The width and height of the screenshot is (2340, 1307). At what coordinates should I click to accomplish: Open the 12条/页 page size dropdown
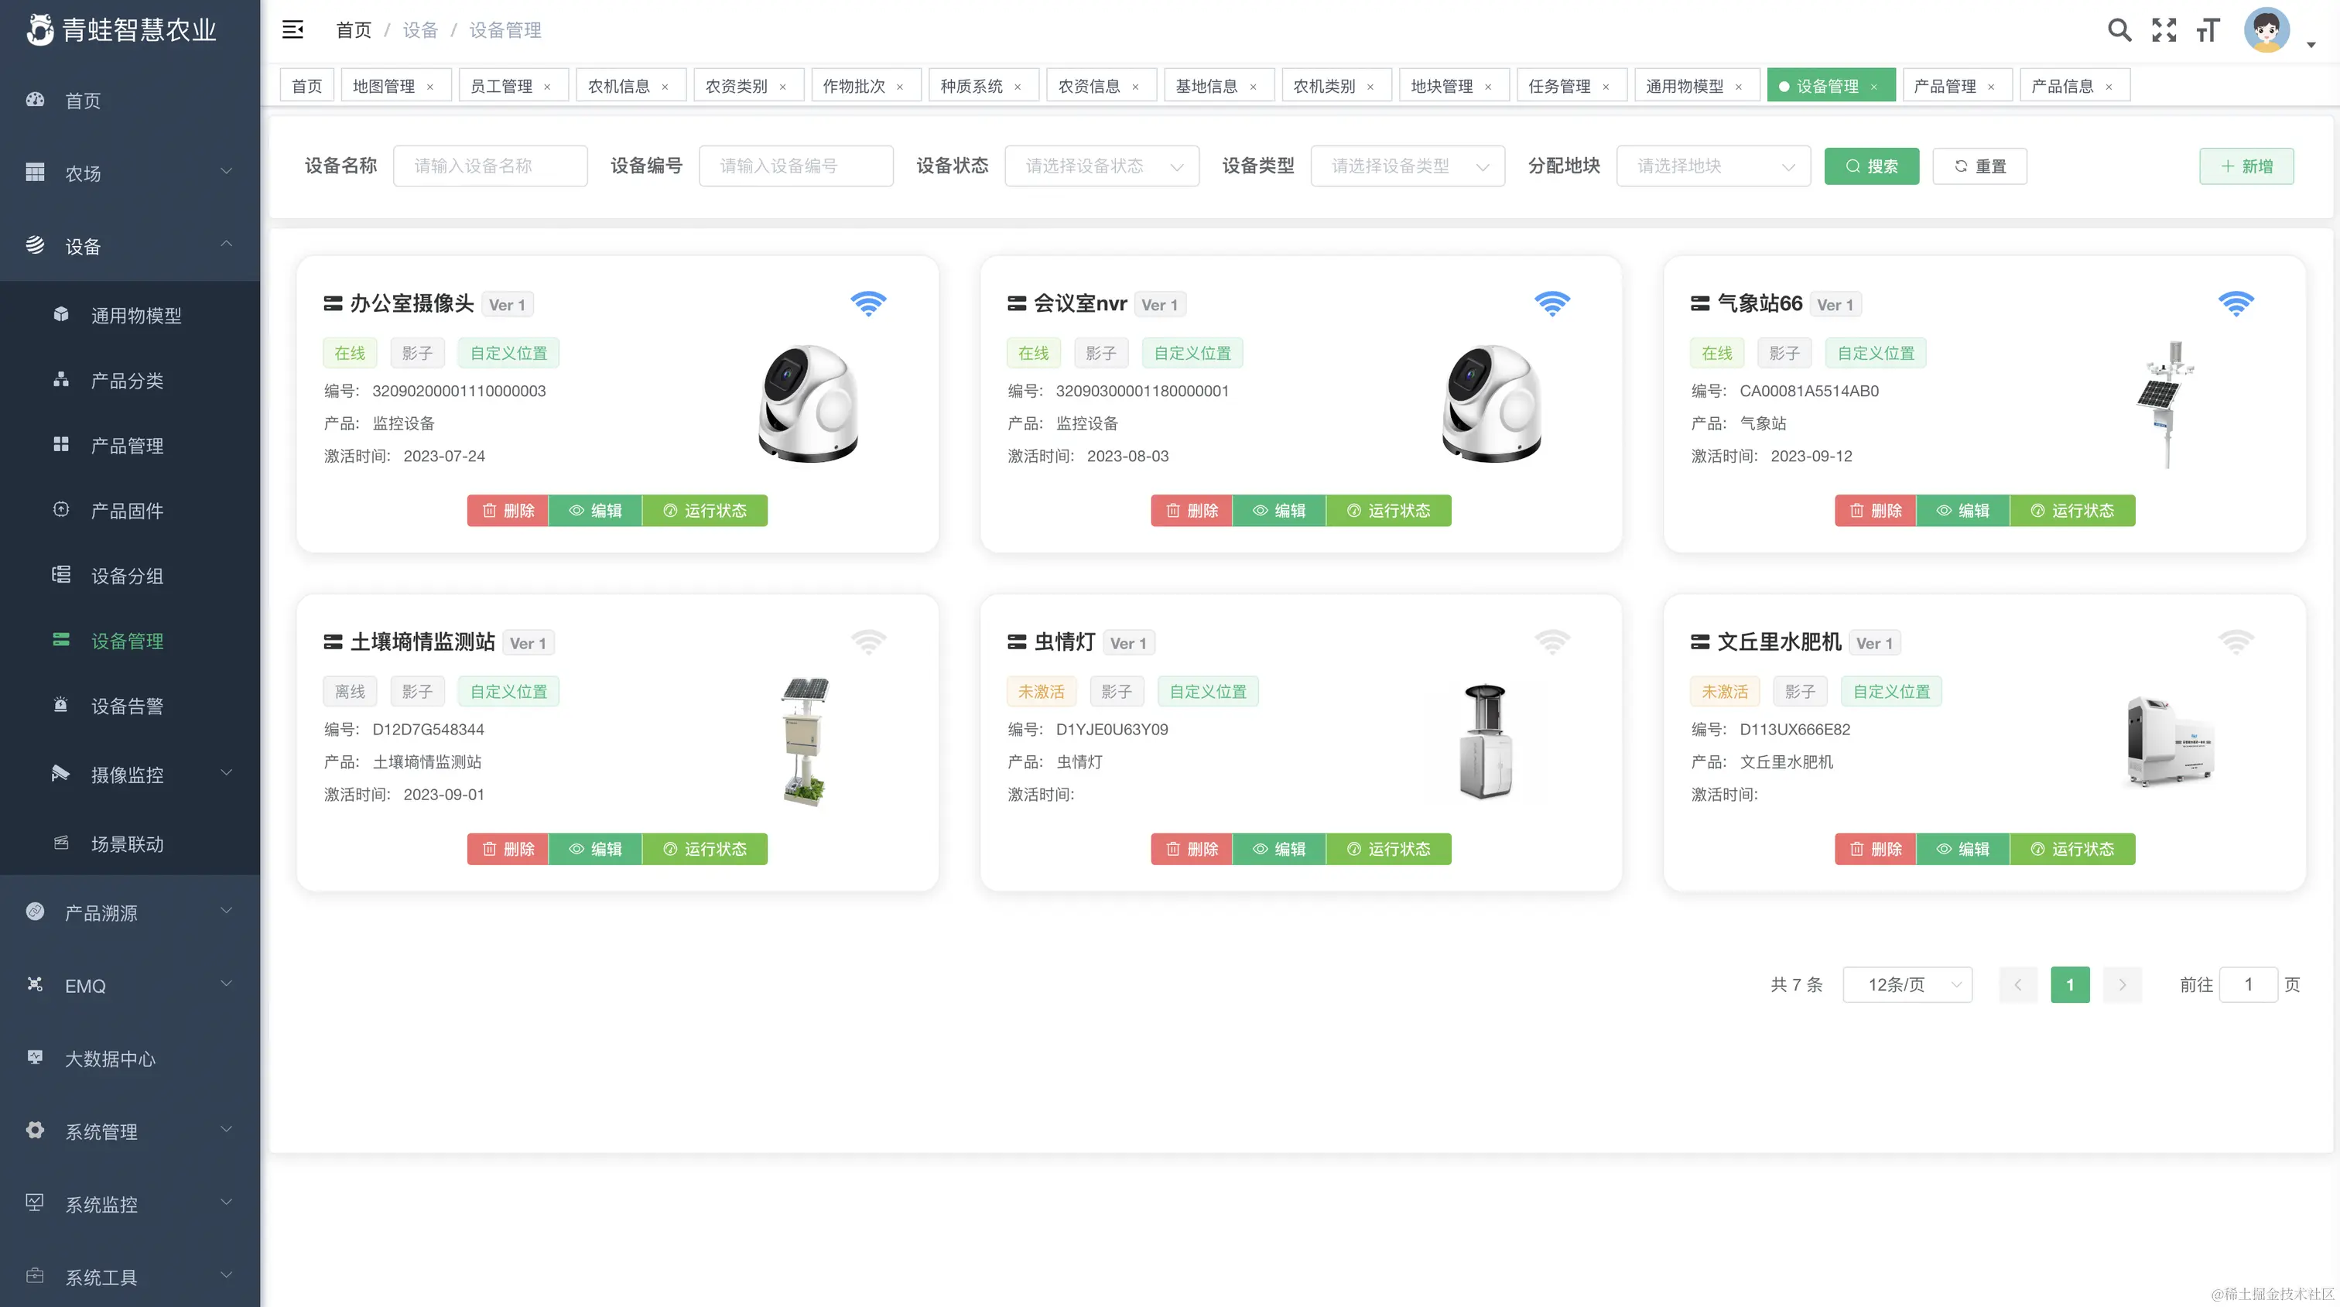[x=1907, y=984]
